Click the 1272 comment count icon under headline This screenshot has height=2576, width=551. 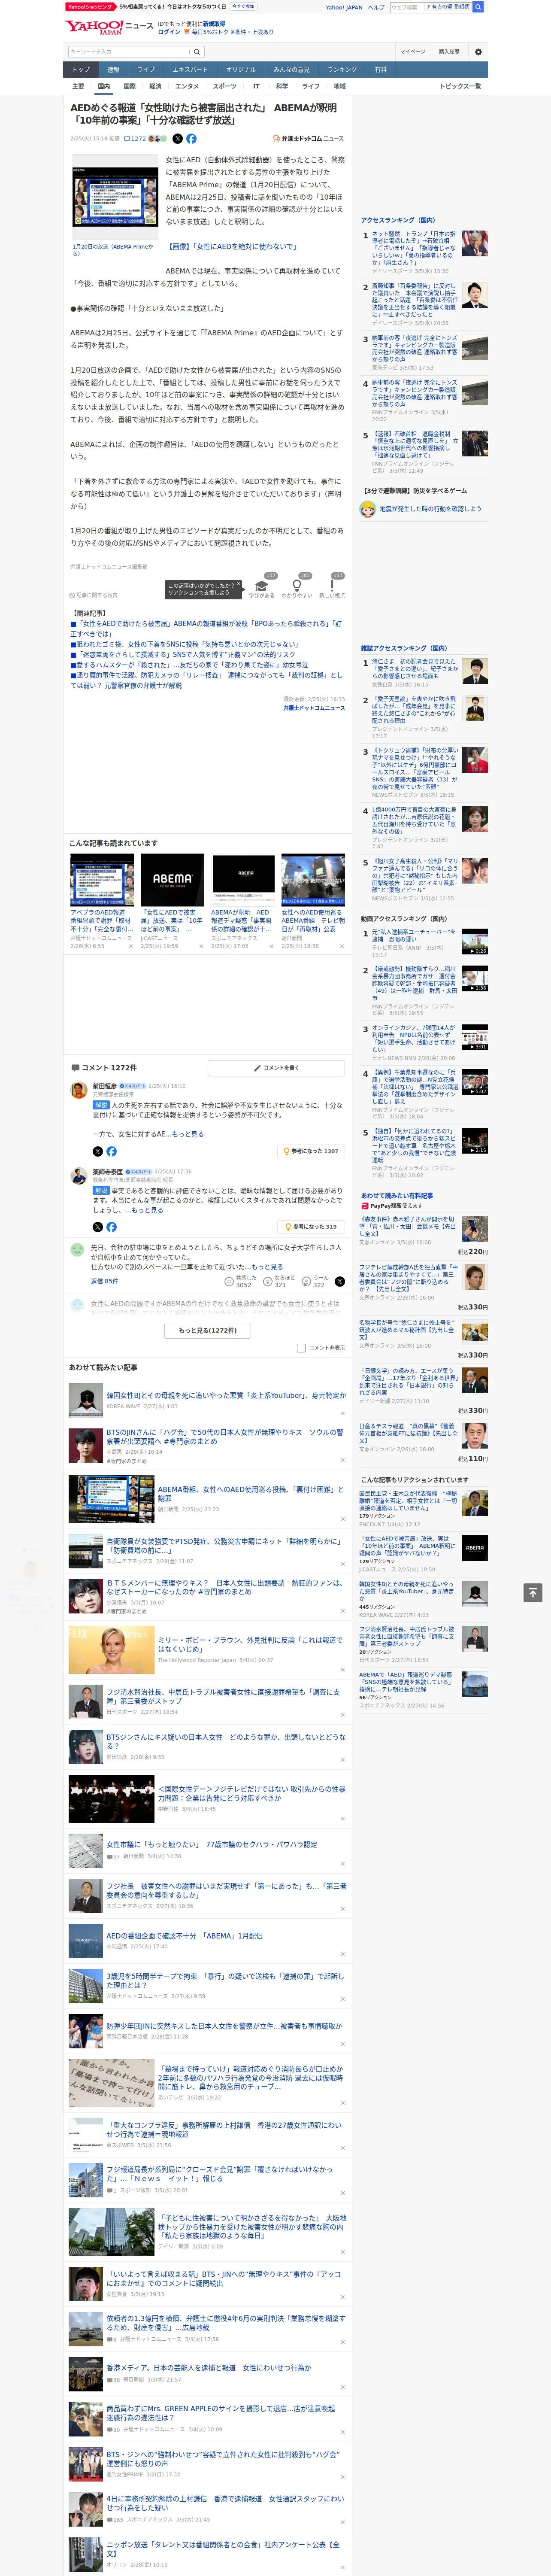[135, 139]
